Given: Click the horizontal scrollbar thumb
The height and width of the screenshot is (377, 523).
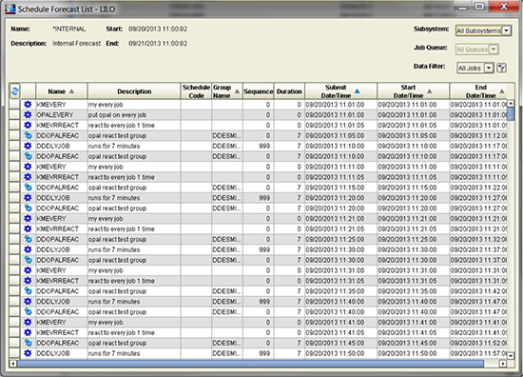Looking at the screenshot, I should click(250, 364).
